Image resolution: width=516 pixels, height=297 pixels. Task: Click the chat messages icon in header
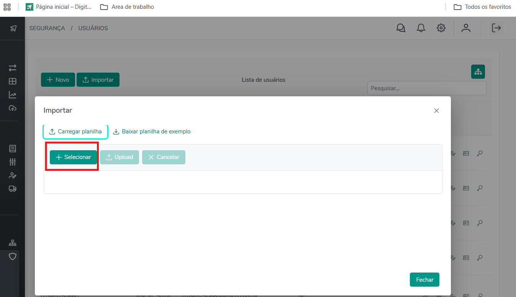coord(401,28)
